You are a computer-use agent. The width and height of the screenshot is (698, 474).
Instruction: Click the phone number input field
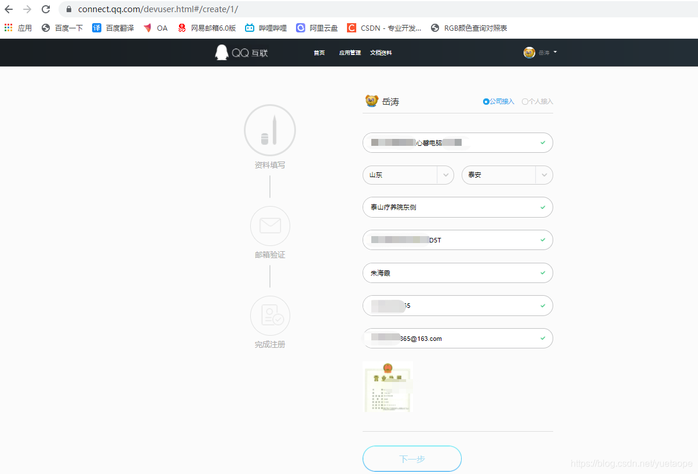point(458,306)
